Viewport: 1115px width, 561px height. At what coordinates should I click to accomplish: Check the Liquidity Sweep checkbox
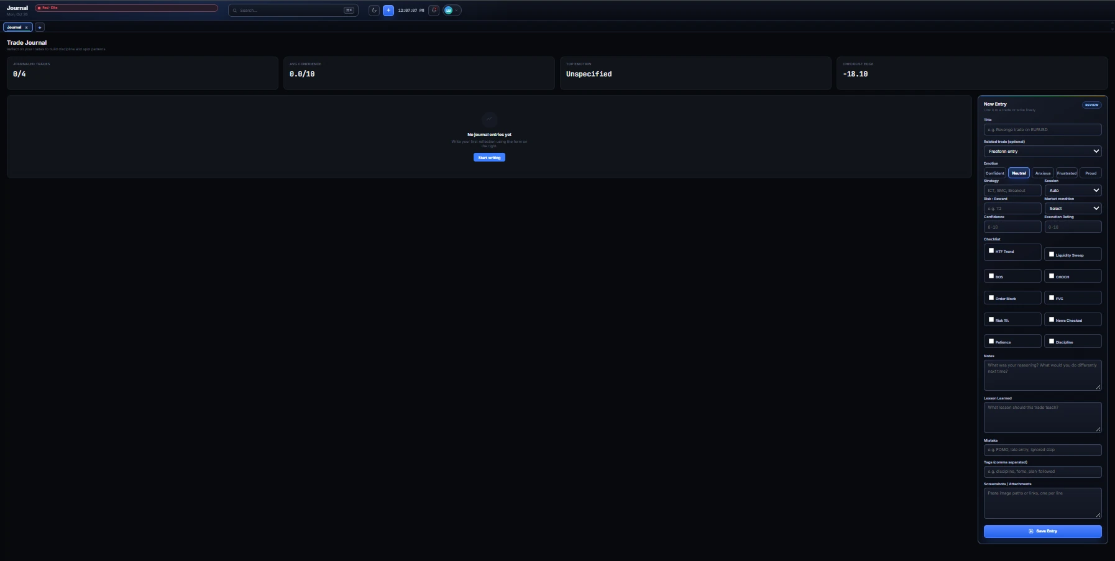pyautogui.click(x=1052, y=254)
